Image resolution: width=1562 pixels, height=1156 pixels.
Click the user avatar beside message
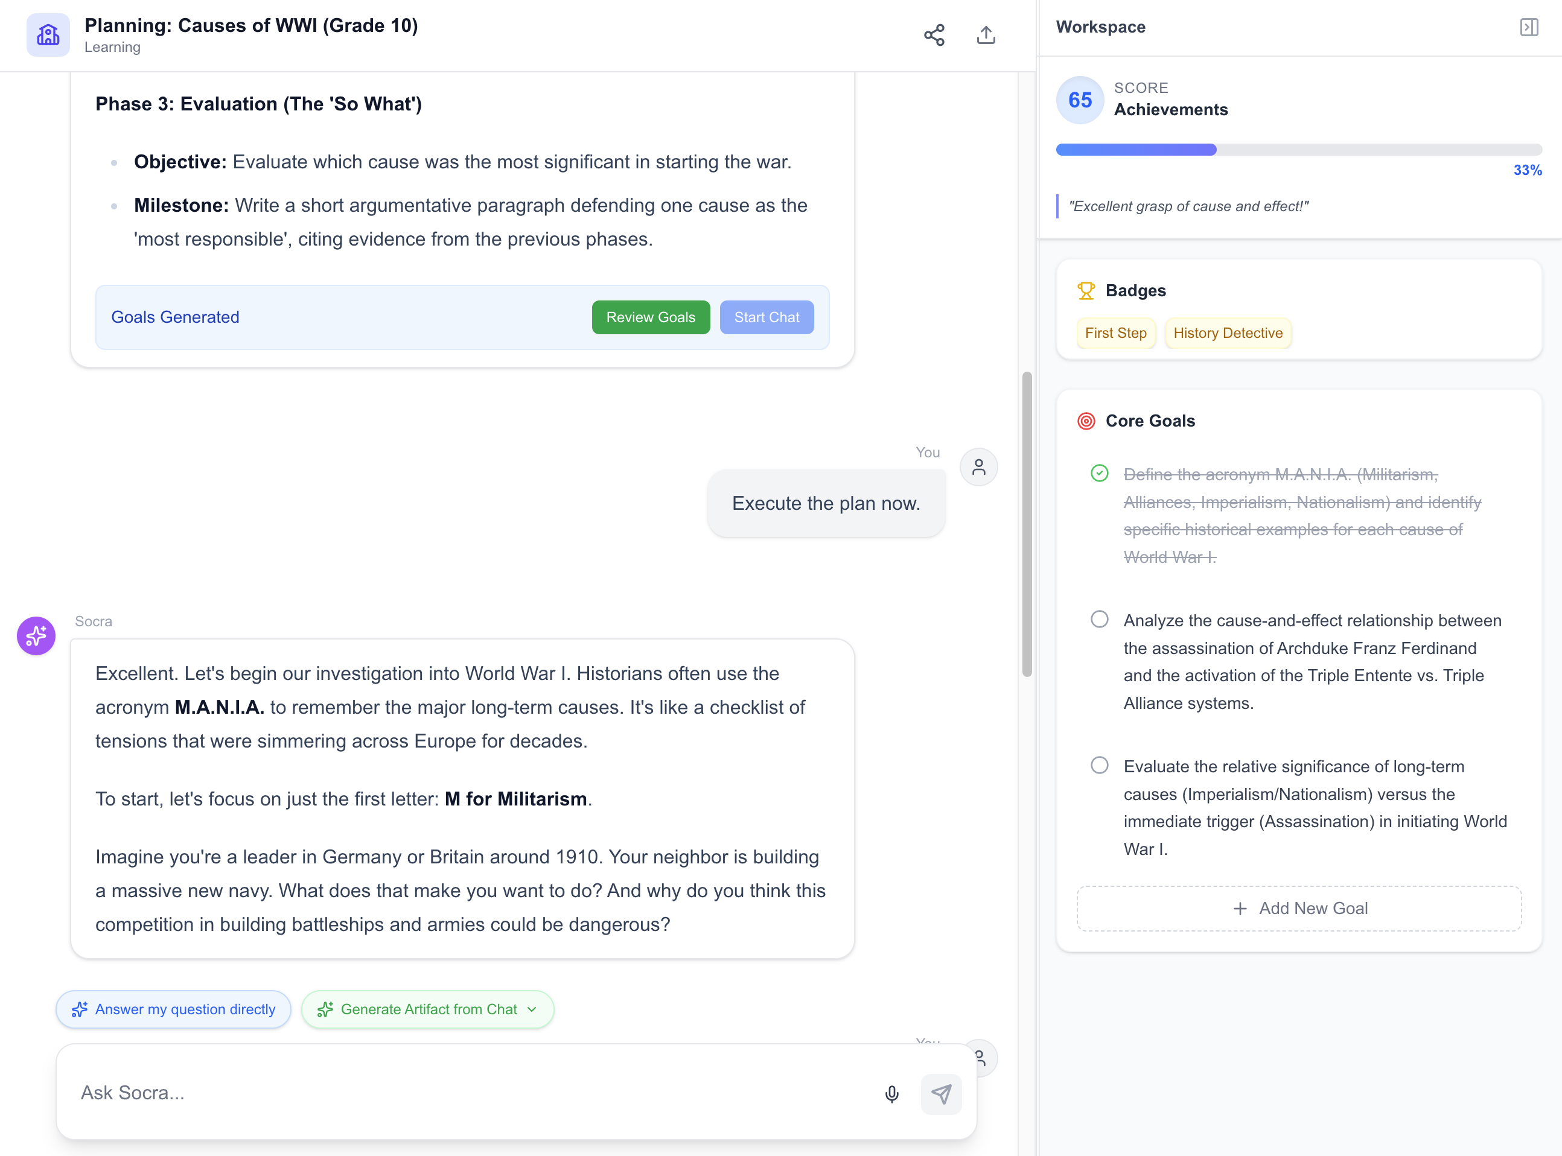tap(978, 467)
